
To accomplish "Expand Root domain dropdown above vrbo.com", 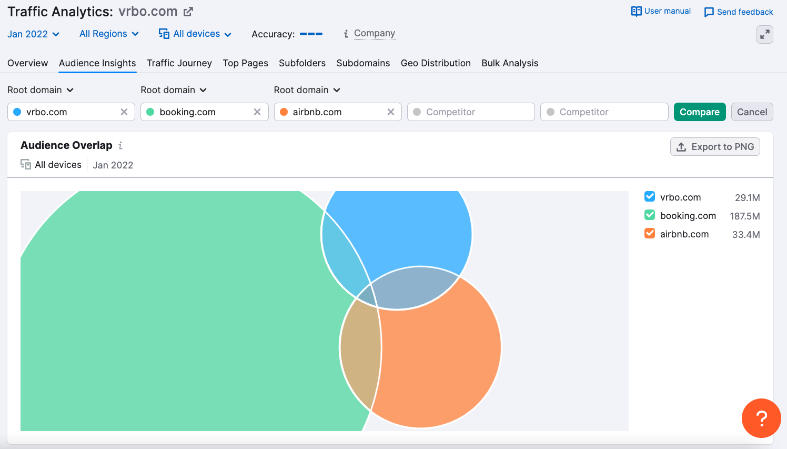I will (41, 90).
